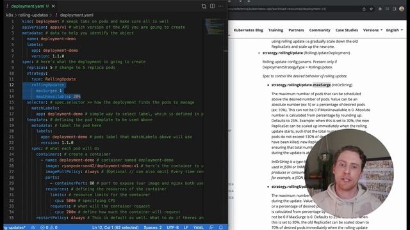Change language mode YAML
Viewport: 410px width, 230px height.
[199, 227]
